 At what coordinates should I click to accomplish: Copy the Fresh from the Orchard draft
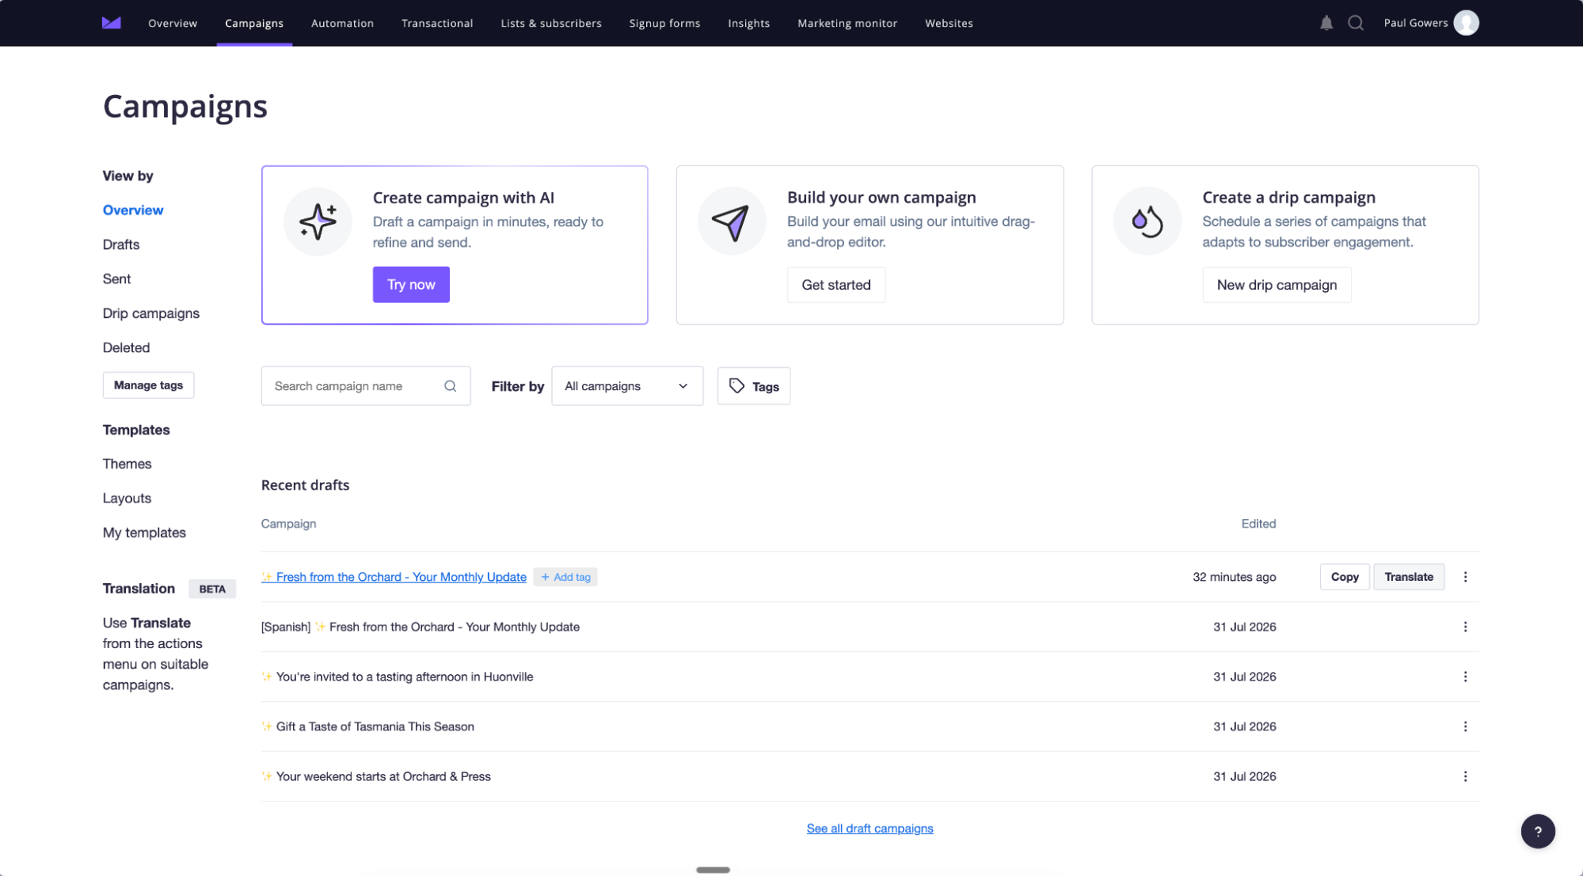(1344, 577)
